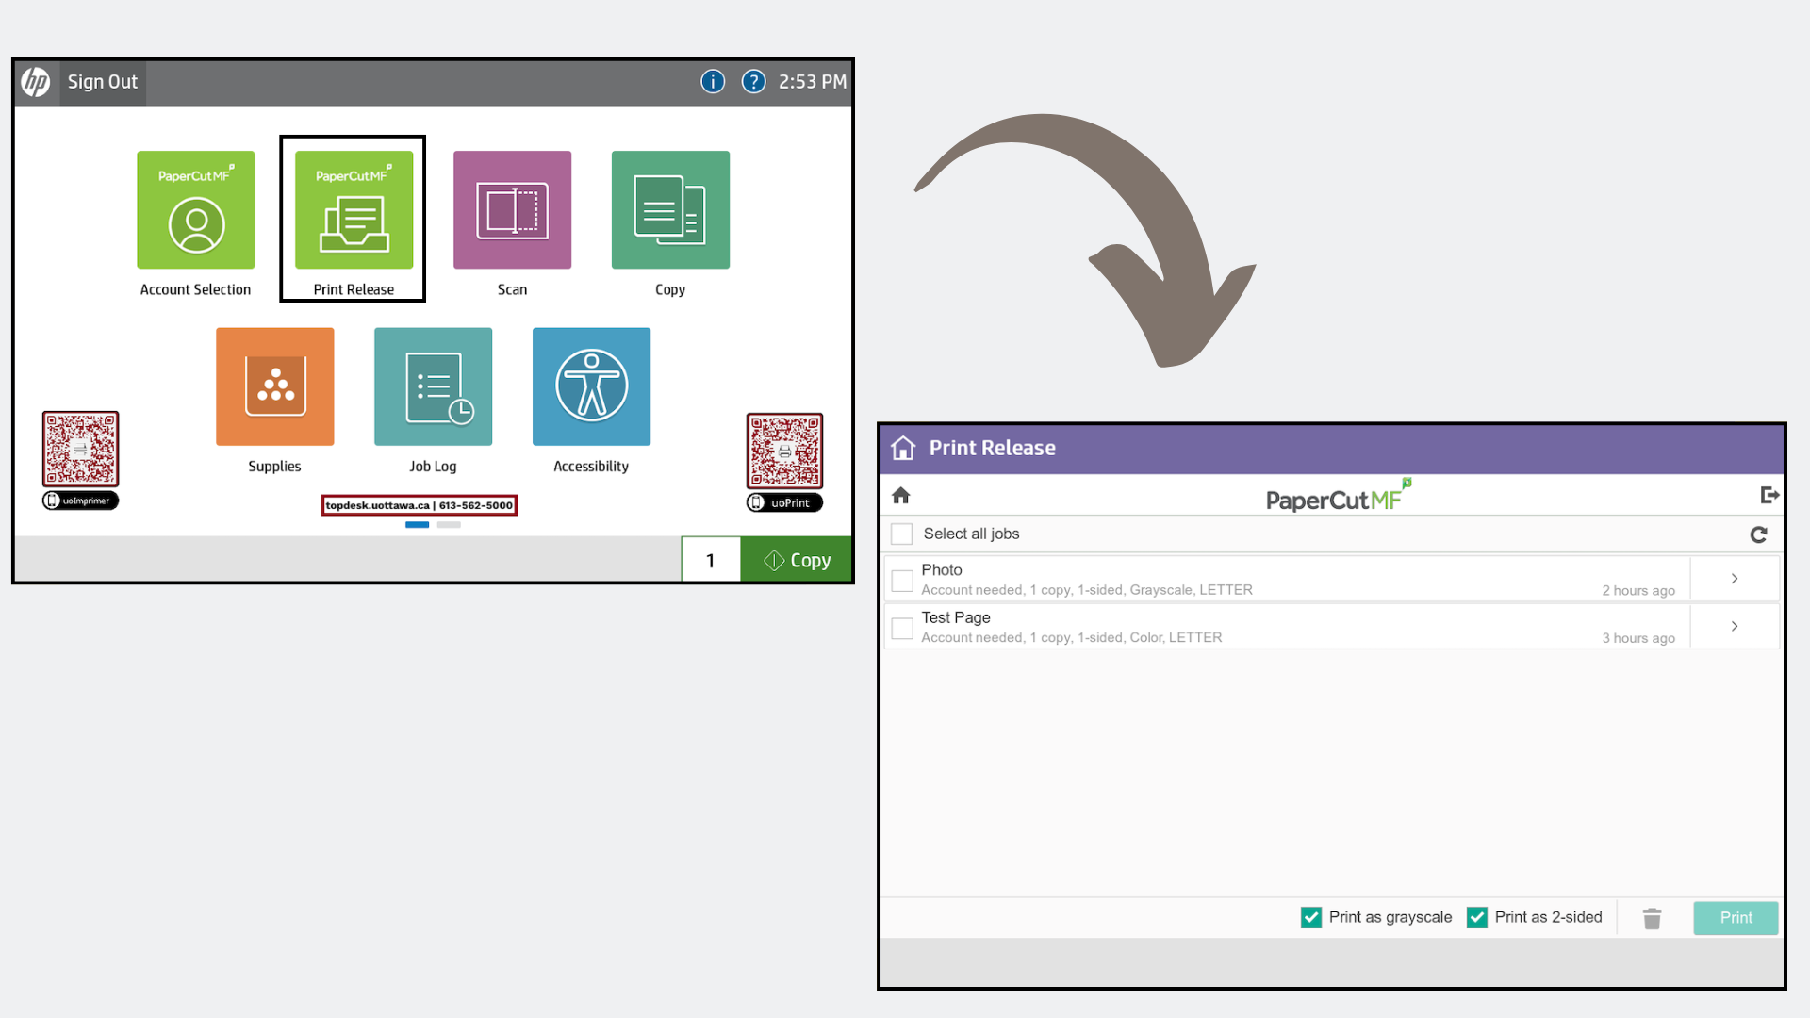The width and height of the screenshot is (1810, 1018).
Task: Check the Photo job checkbox
Action: tap(902, 581)
